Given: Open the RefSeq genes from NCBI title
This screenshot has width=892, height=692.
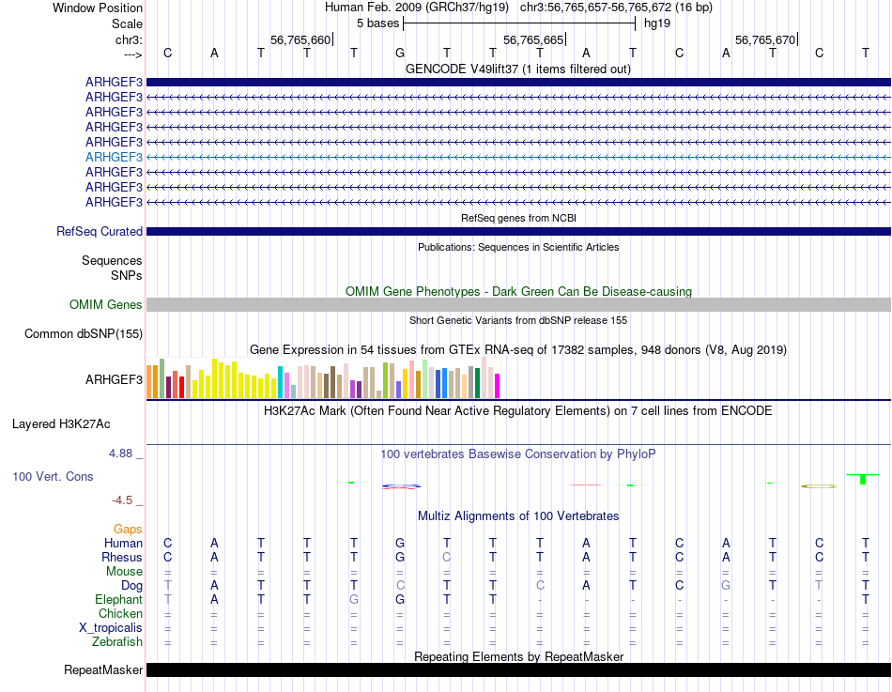Looking at the screenshot, I should 518,218.
